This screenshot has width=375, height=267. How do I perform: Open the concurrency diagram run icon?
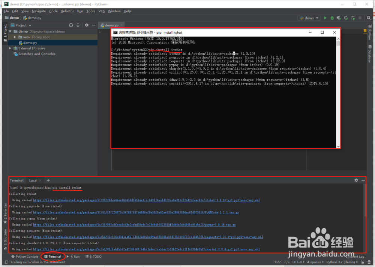point(353,18)
